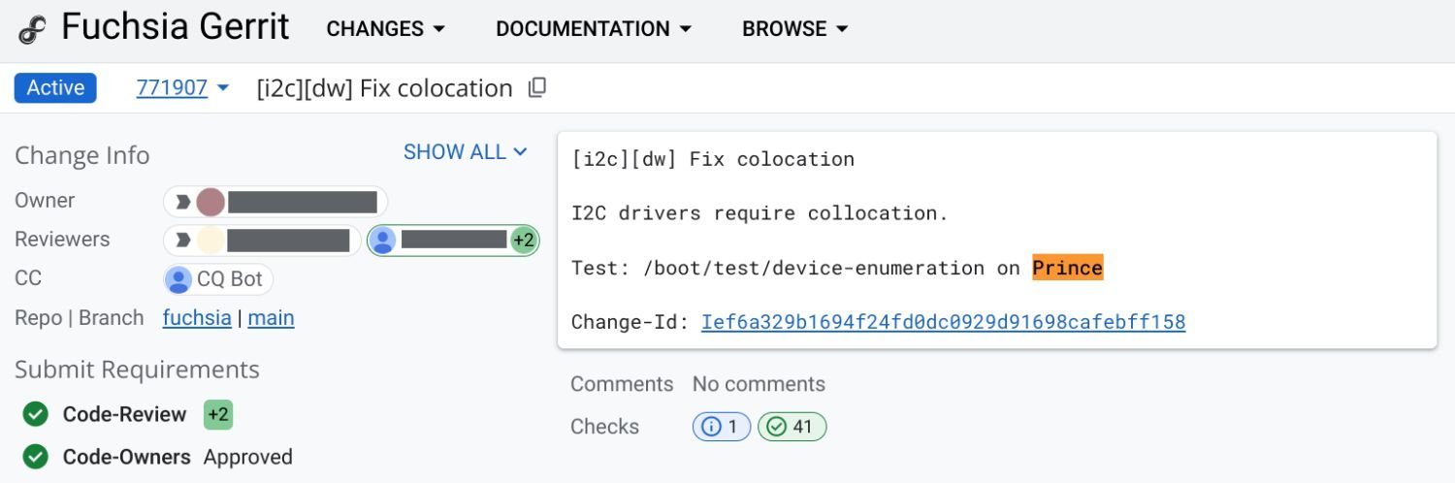
Task: Open the info checks chip showing 1
Action: point(721,427)
